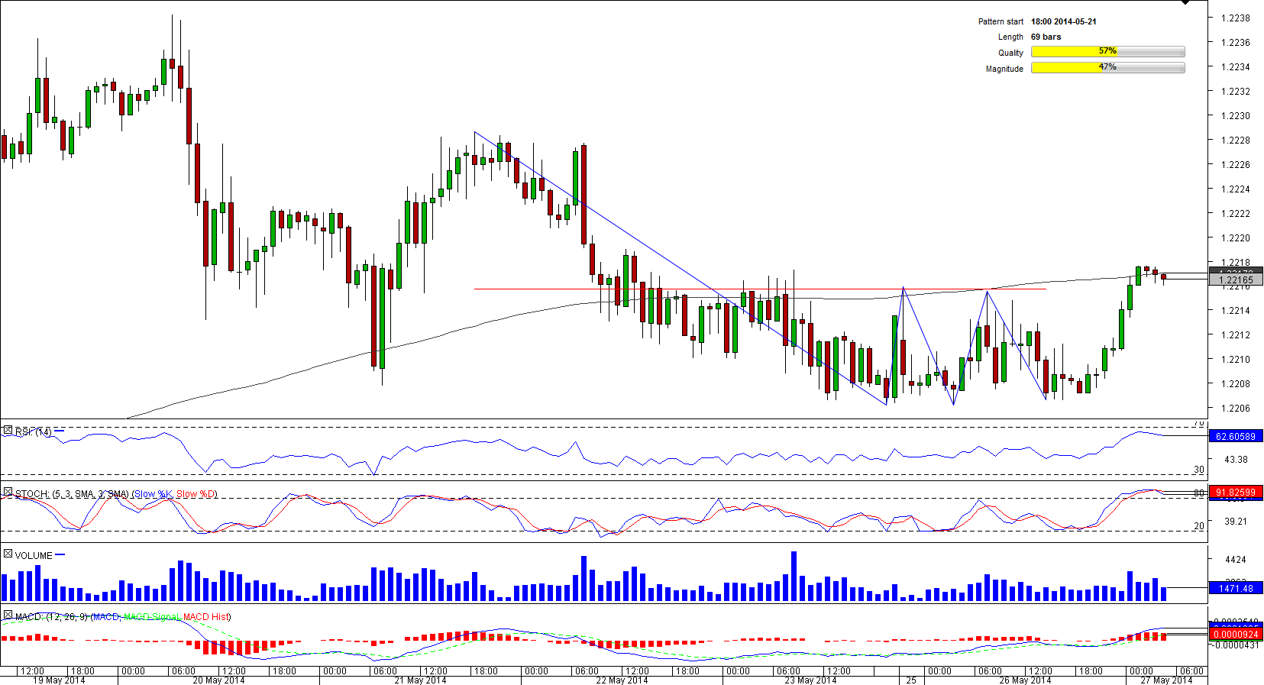Close the STOCH indicator panel box

coord(8,493)
